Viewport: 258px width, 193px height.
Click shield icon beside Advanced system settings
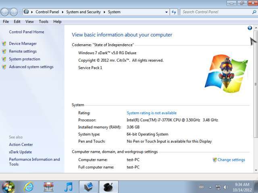click(x=4, y=67)
